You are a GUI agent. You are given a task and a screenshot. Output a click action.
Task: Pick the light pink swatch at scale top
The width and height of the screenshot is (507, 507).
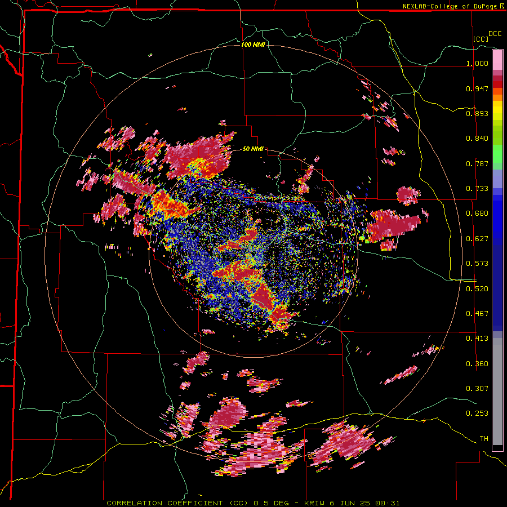[497, 60]
